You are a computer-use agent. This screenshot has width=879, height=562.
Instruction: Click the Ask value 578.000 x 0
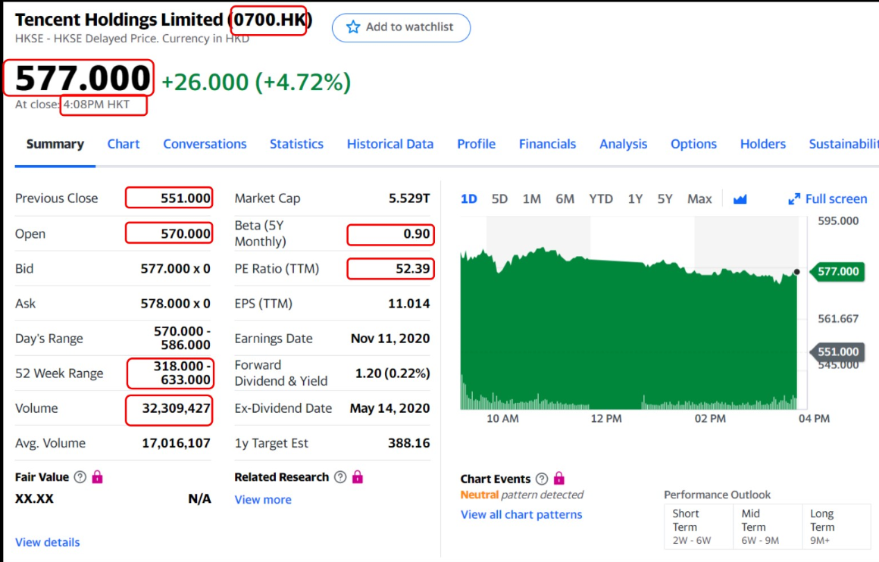coord(176,304)
